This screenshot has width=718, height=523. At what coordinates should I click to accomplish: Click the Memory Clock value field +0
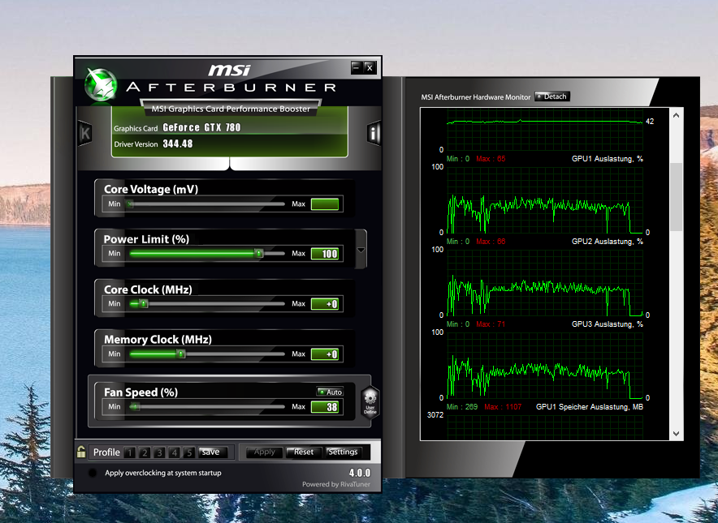click(325, 354)
